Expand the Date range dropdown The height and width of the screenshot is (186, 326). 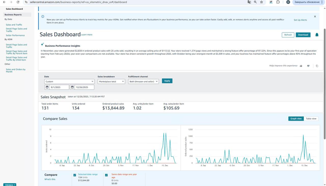point(69,82)
